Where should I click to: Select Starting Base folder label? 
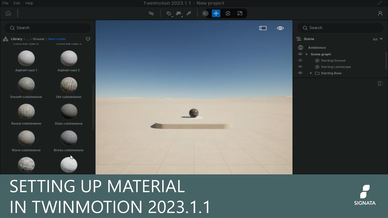[331, 73]
